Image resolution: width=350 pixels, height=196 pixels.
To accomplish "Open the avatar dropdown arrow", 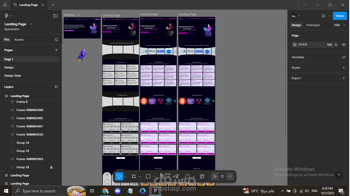I will coord(299,16).
